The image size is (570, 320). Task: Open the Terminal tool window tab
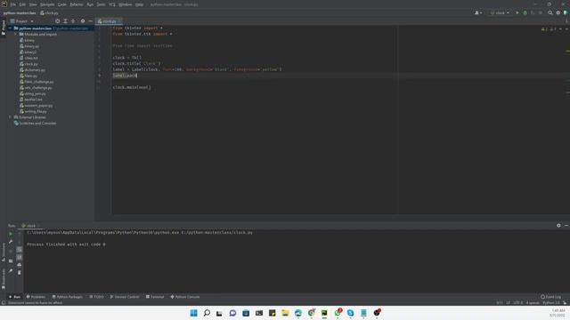[155, 297]
